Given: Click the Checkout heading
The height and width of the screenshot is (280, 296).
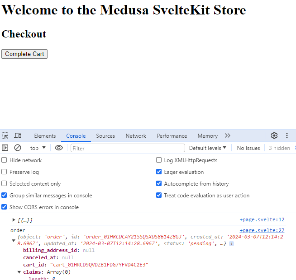Looking at the screenshot, I should pos(24,34).
